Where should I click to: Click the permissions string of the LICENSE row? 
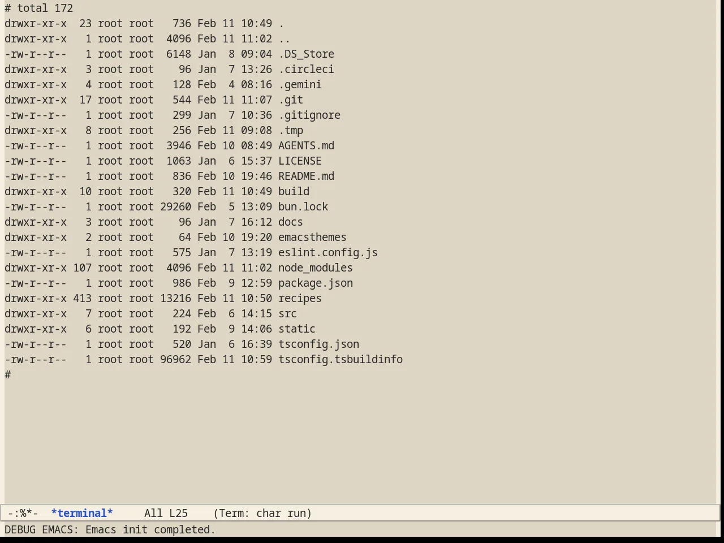tap(36, 161)
